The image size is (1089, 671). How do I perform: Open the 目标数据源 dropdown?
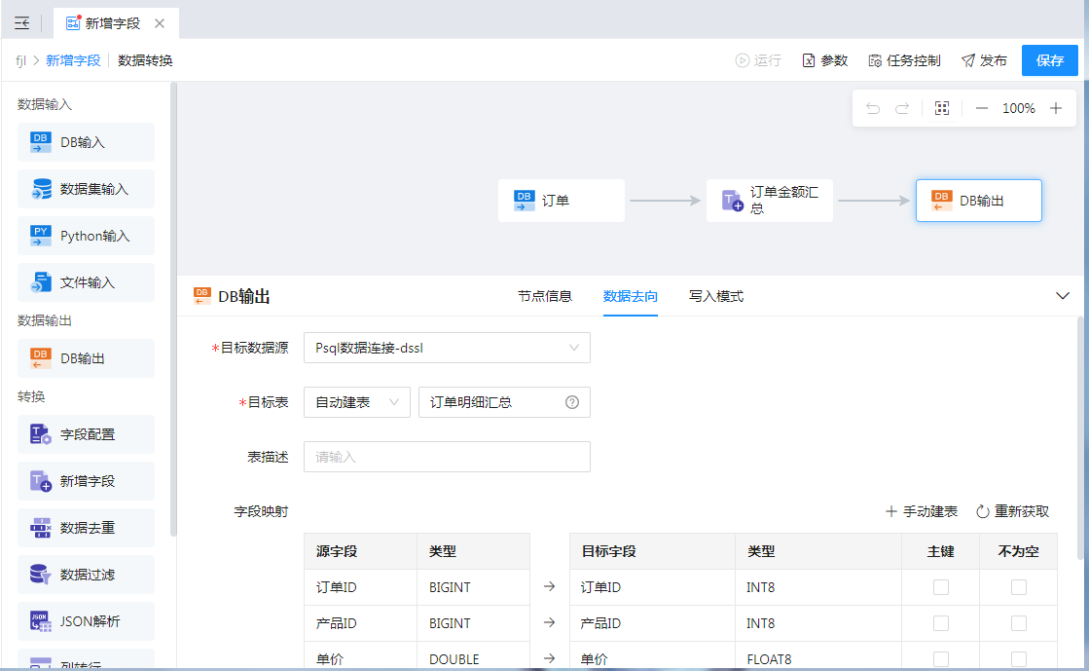(446, 348)
